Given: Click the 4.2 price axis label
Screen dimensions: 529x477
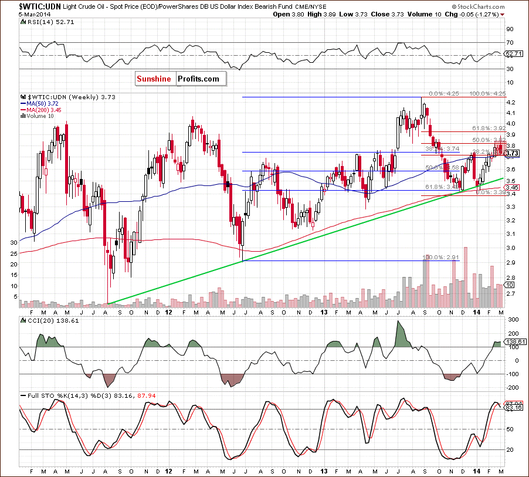Looking at the screenshot, I should tap(511, 102).
